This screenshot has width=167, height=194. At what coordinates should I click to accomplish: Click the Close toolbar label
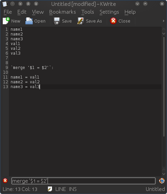[x=124, y=21]
